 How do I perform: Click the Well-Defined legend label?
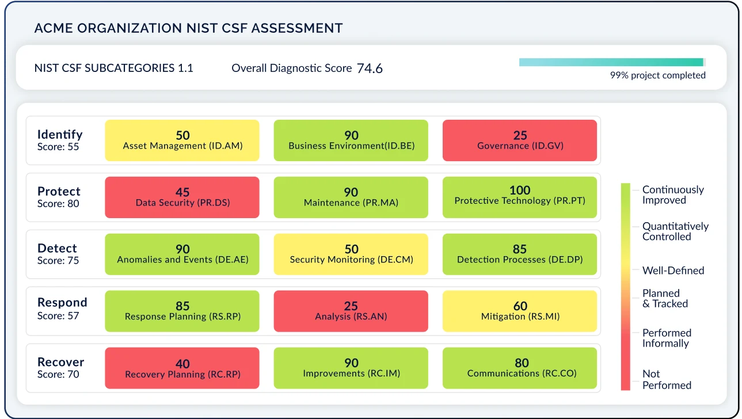point(673,271)
